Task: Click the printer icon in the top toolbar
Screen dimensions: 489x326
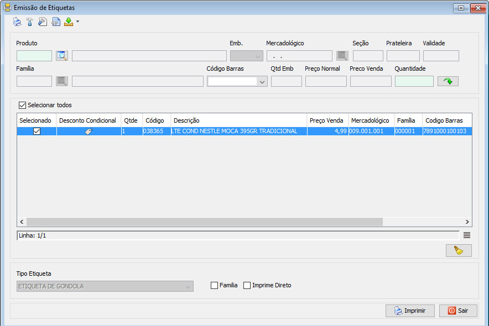Action: [17, 22]
